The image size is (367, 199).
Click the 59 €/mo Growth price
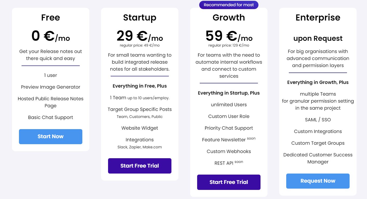point(229,36)
